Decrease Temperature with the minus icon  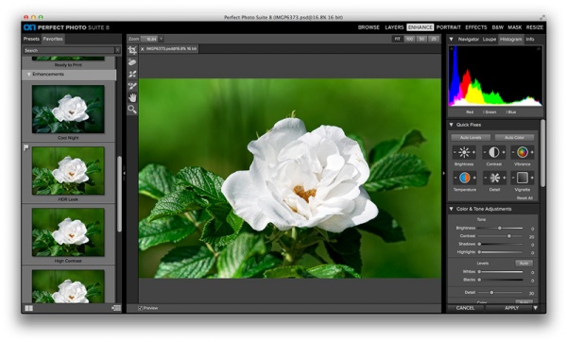(455, 178)
